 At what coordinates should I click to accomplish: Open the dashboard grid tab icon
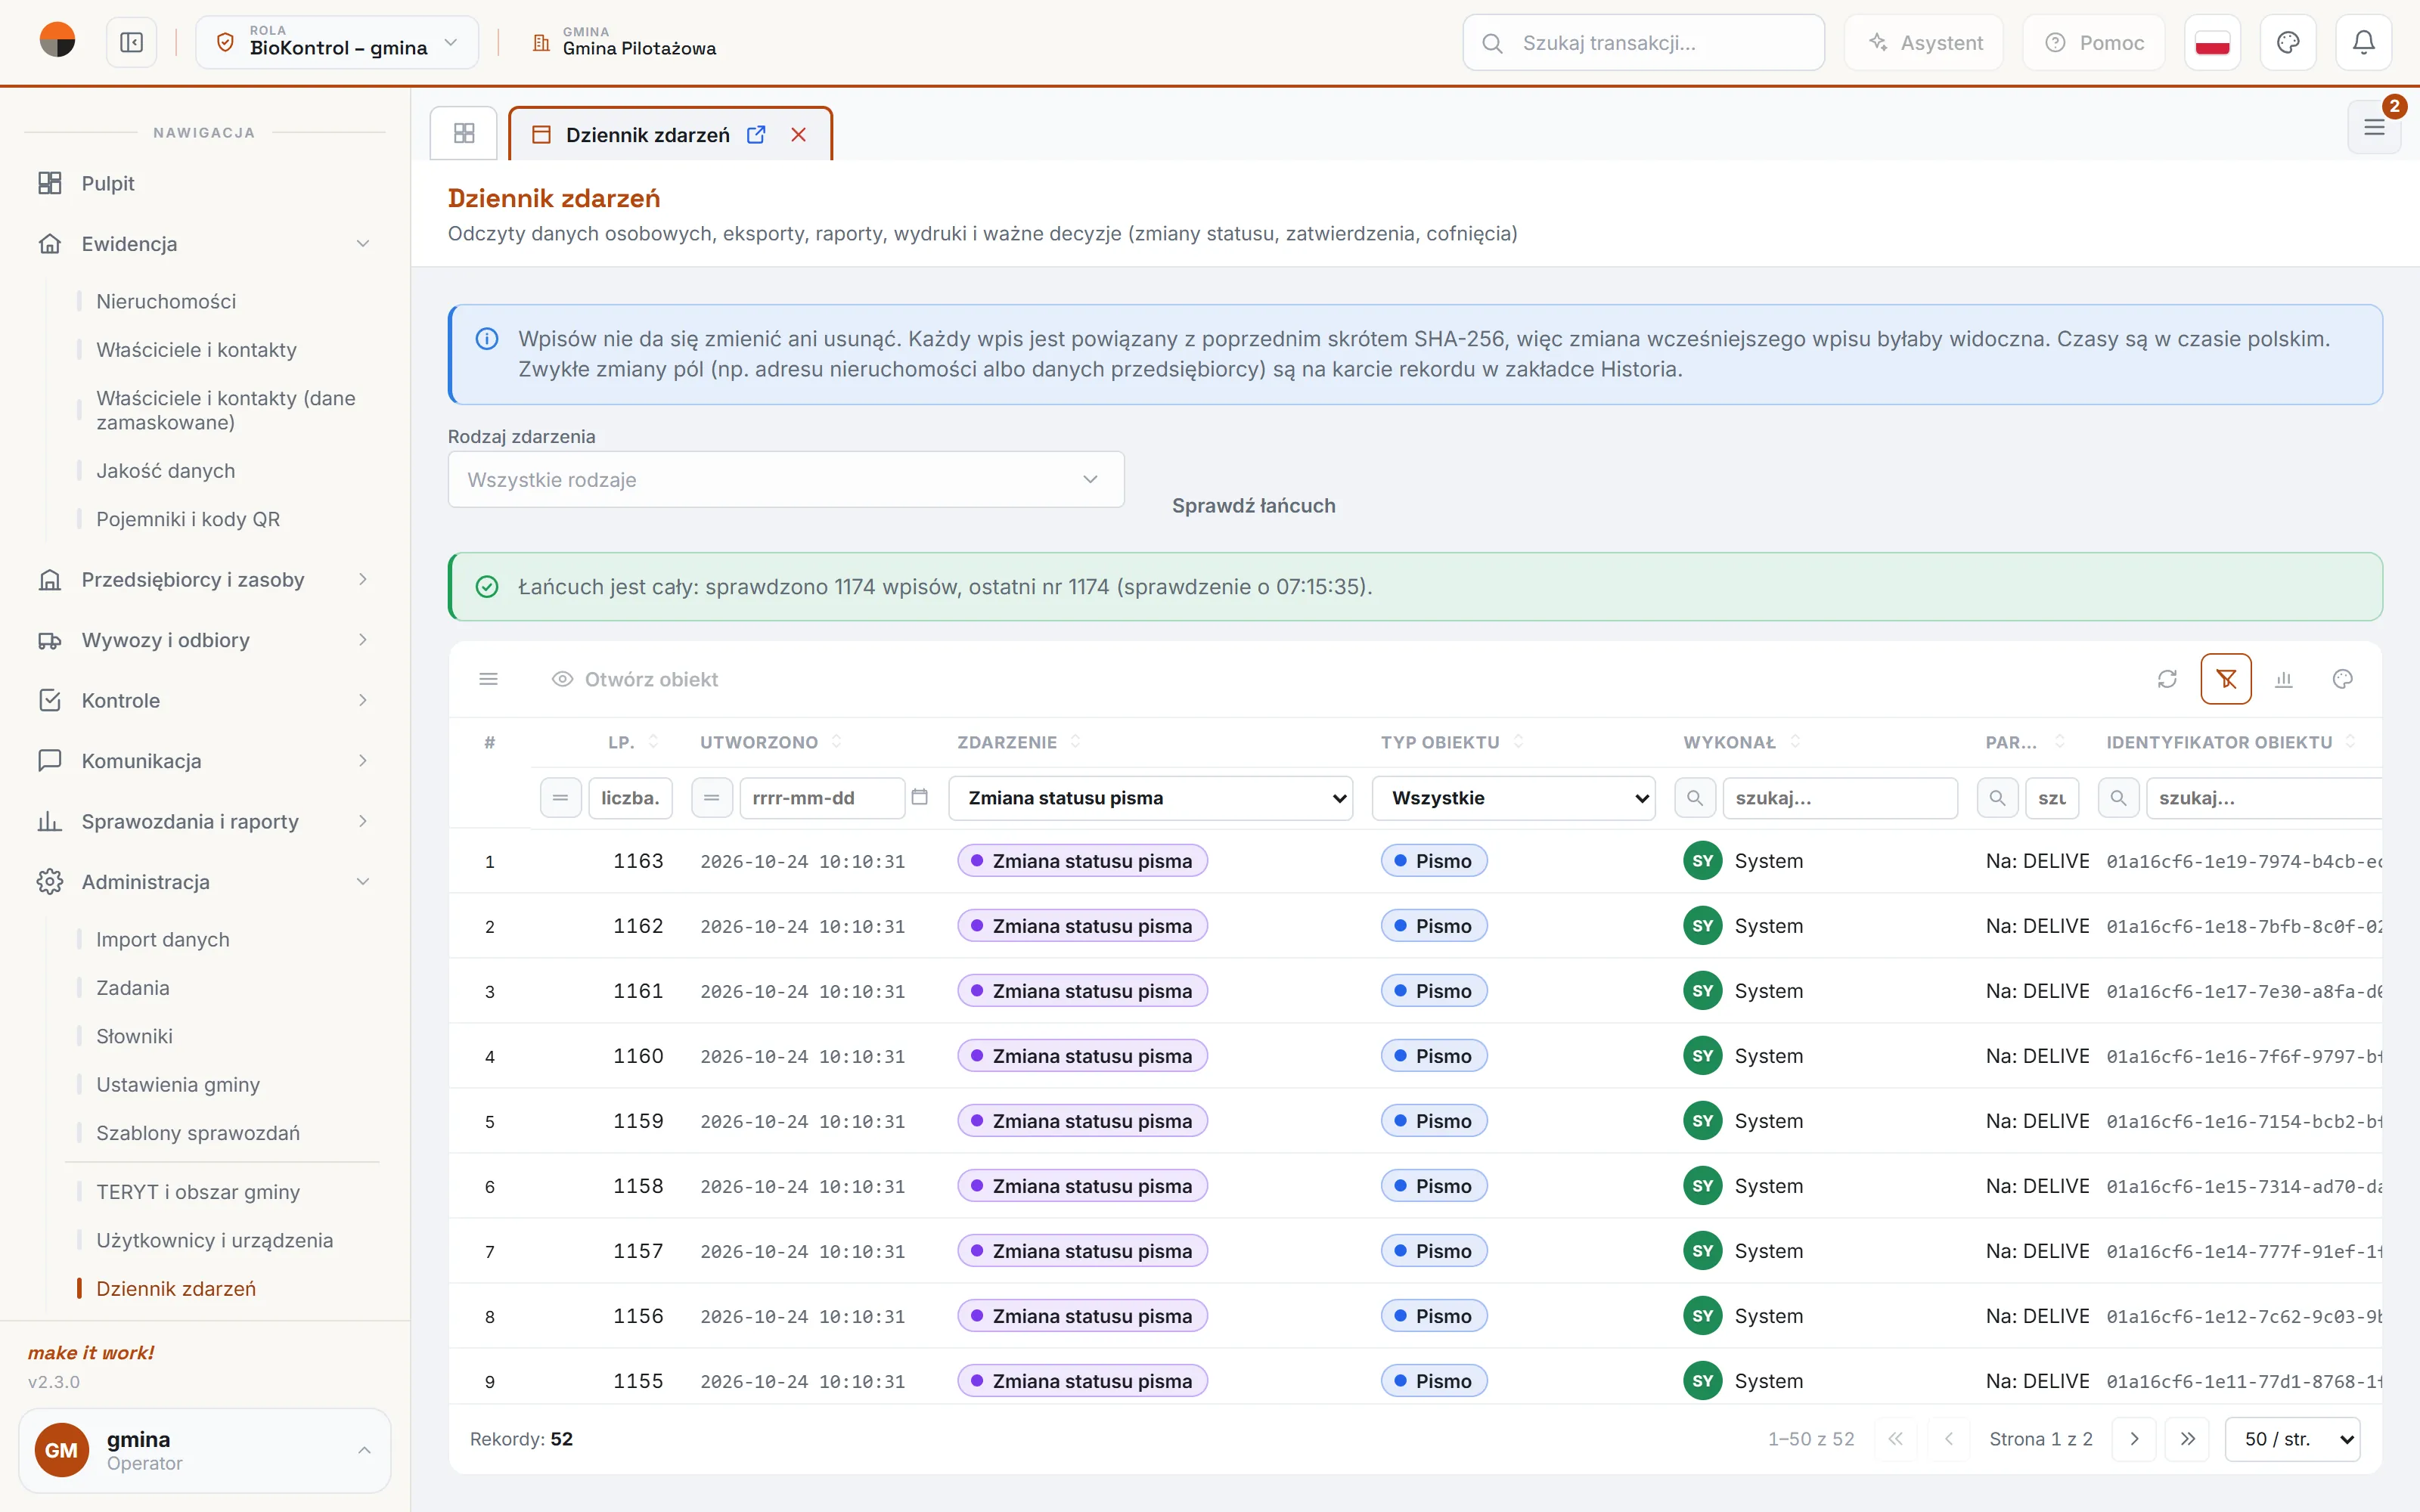pyautogui.click(x=464, y=133)
